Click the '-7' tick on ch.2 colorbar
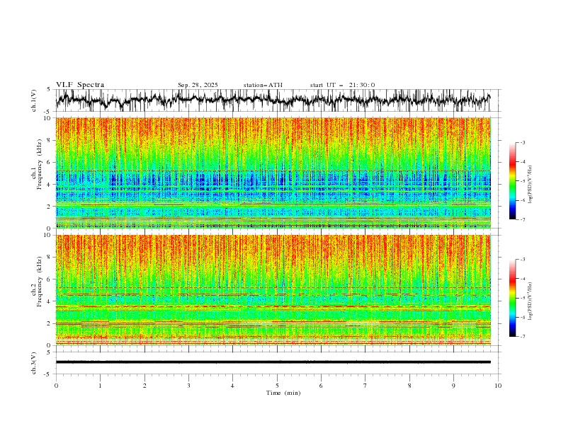The width and height of the screenshot is (561, 433). click(523, 337)
